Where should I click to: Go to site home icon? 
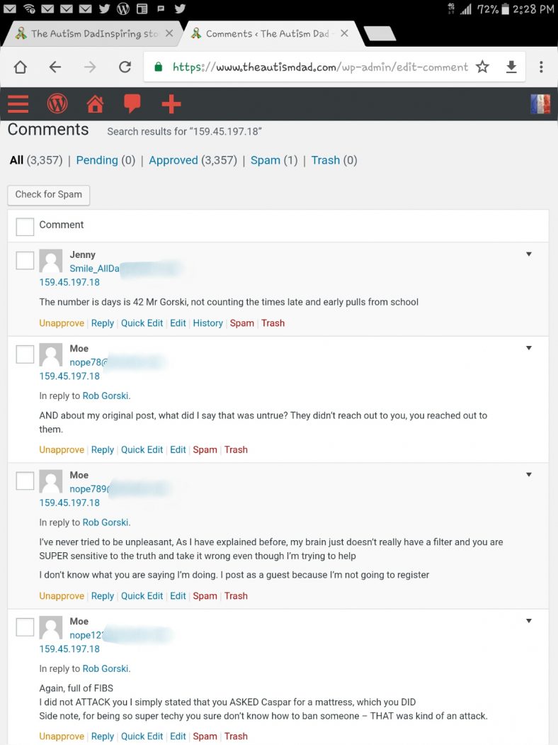95,104
